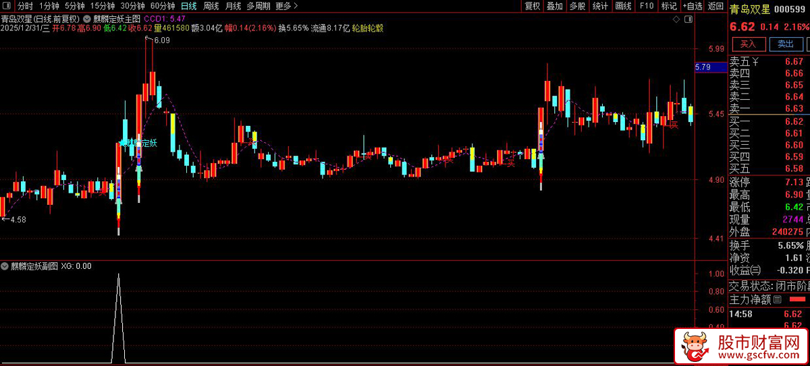The image size is (810, 366).
Task: Click the 现量 2744 row
Action: click(768, 220)
